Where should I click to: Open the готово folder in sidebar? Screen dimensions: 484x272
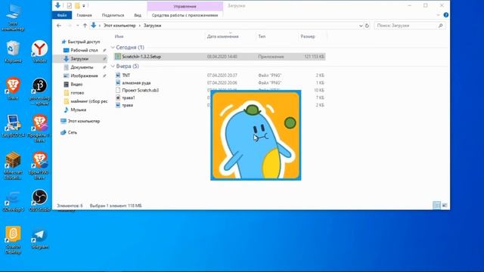(x=77, y=92)
